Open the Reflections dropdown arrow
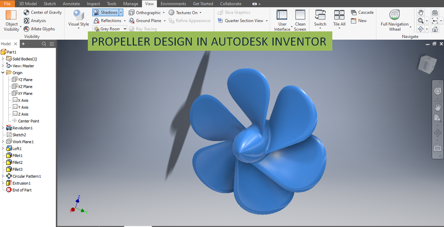 125,21
